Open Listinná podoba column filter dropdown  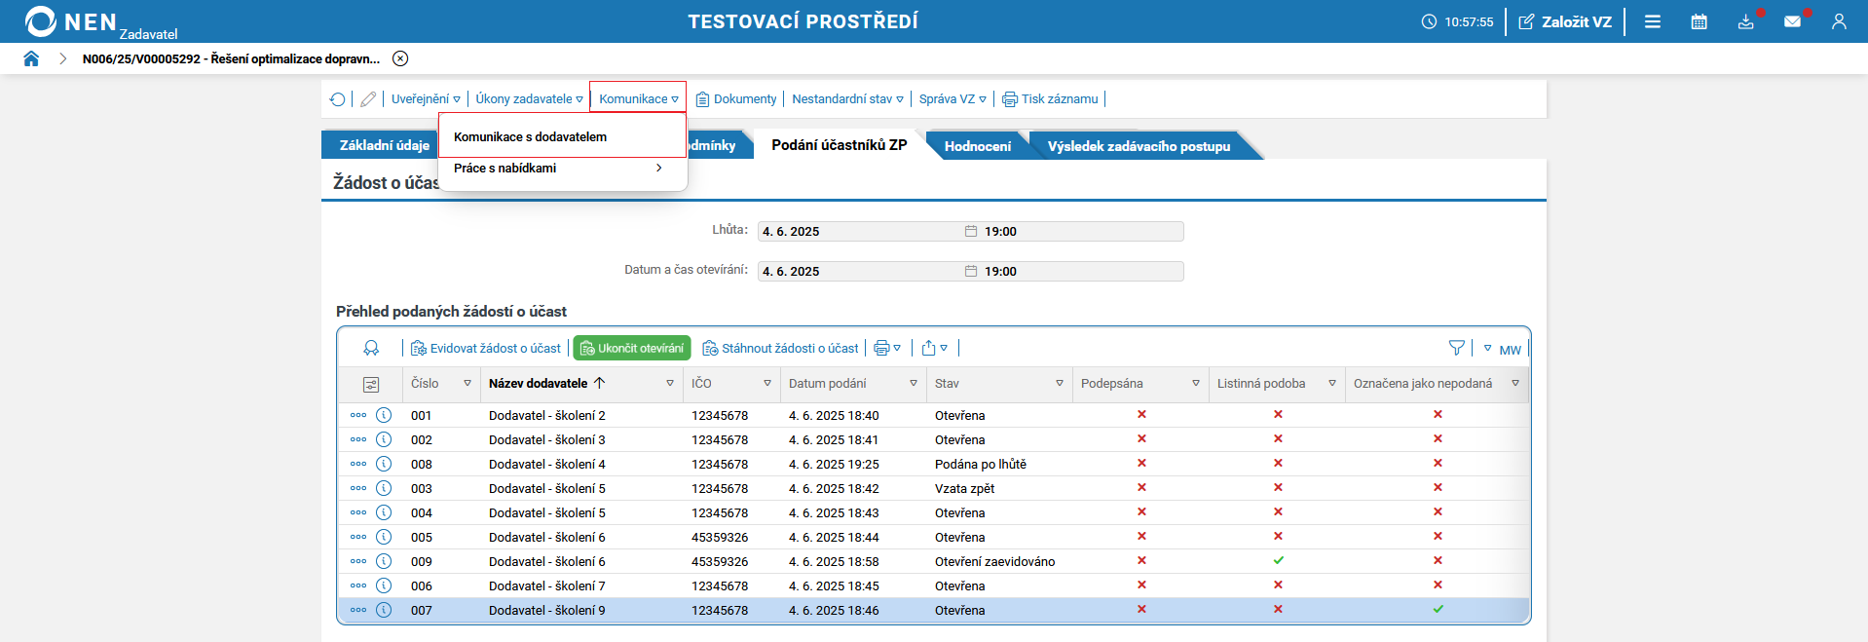pyautogui.click(x=1332, y=384)
